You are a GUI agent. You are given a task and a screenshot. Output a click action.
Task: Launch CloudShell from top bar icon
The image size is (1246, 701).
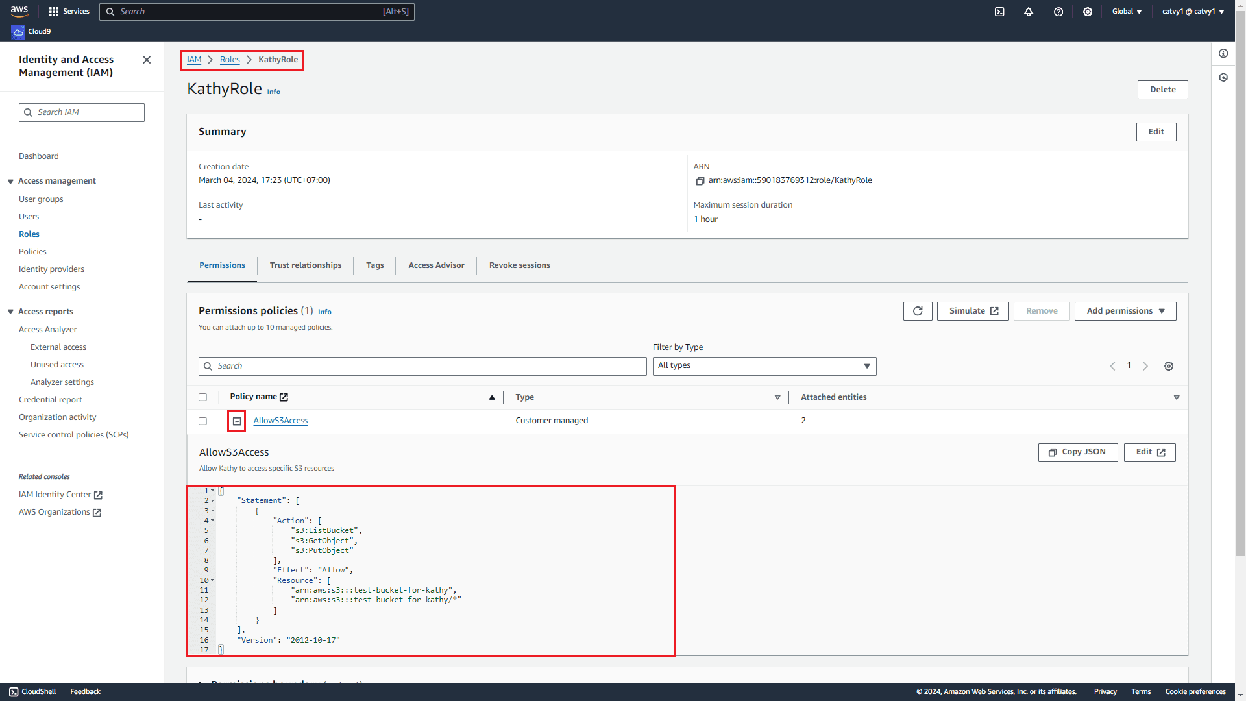coord(999,12)
